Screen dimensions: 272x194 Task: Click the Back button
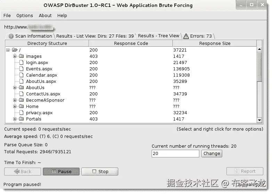click(x=23, y=172)
